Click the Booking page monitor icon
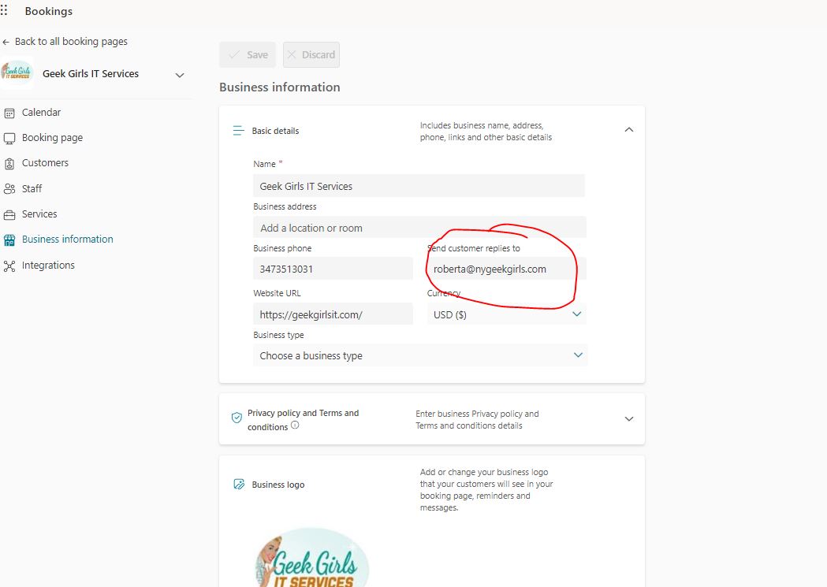 coord(9,138)
